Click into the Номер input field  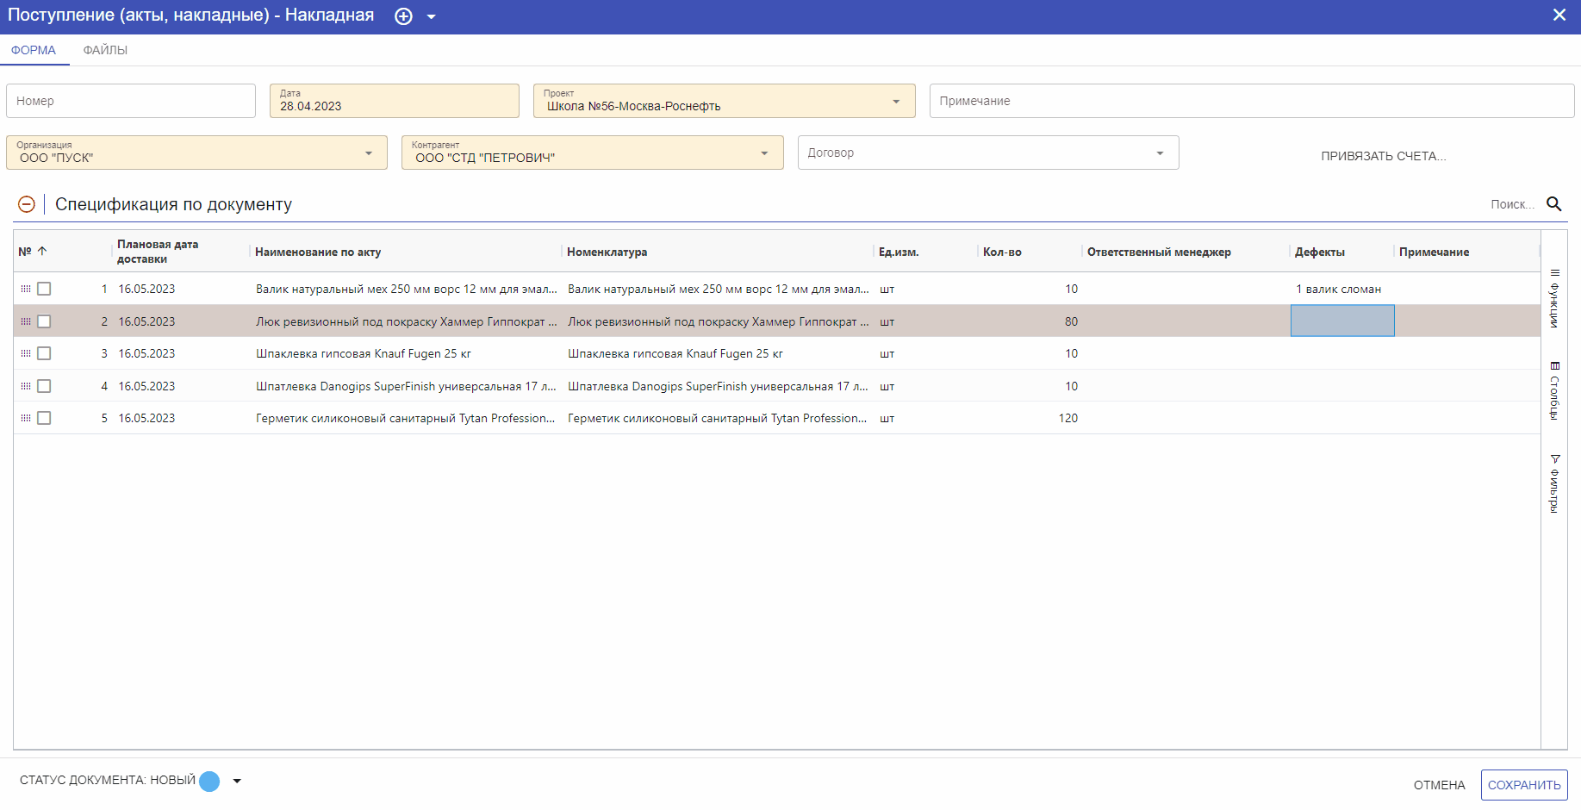coord(131,101)
